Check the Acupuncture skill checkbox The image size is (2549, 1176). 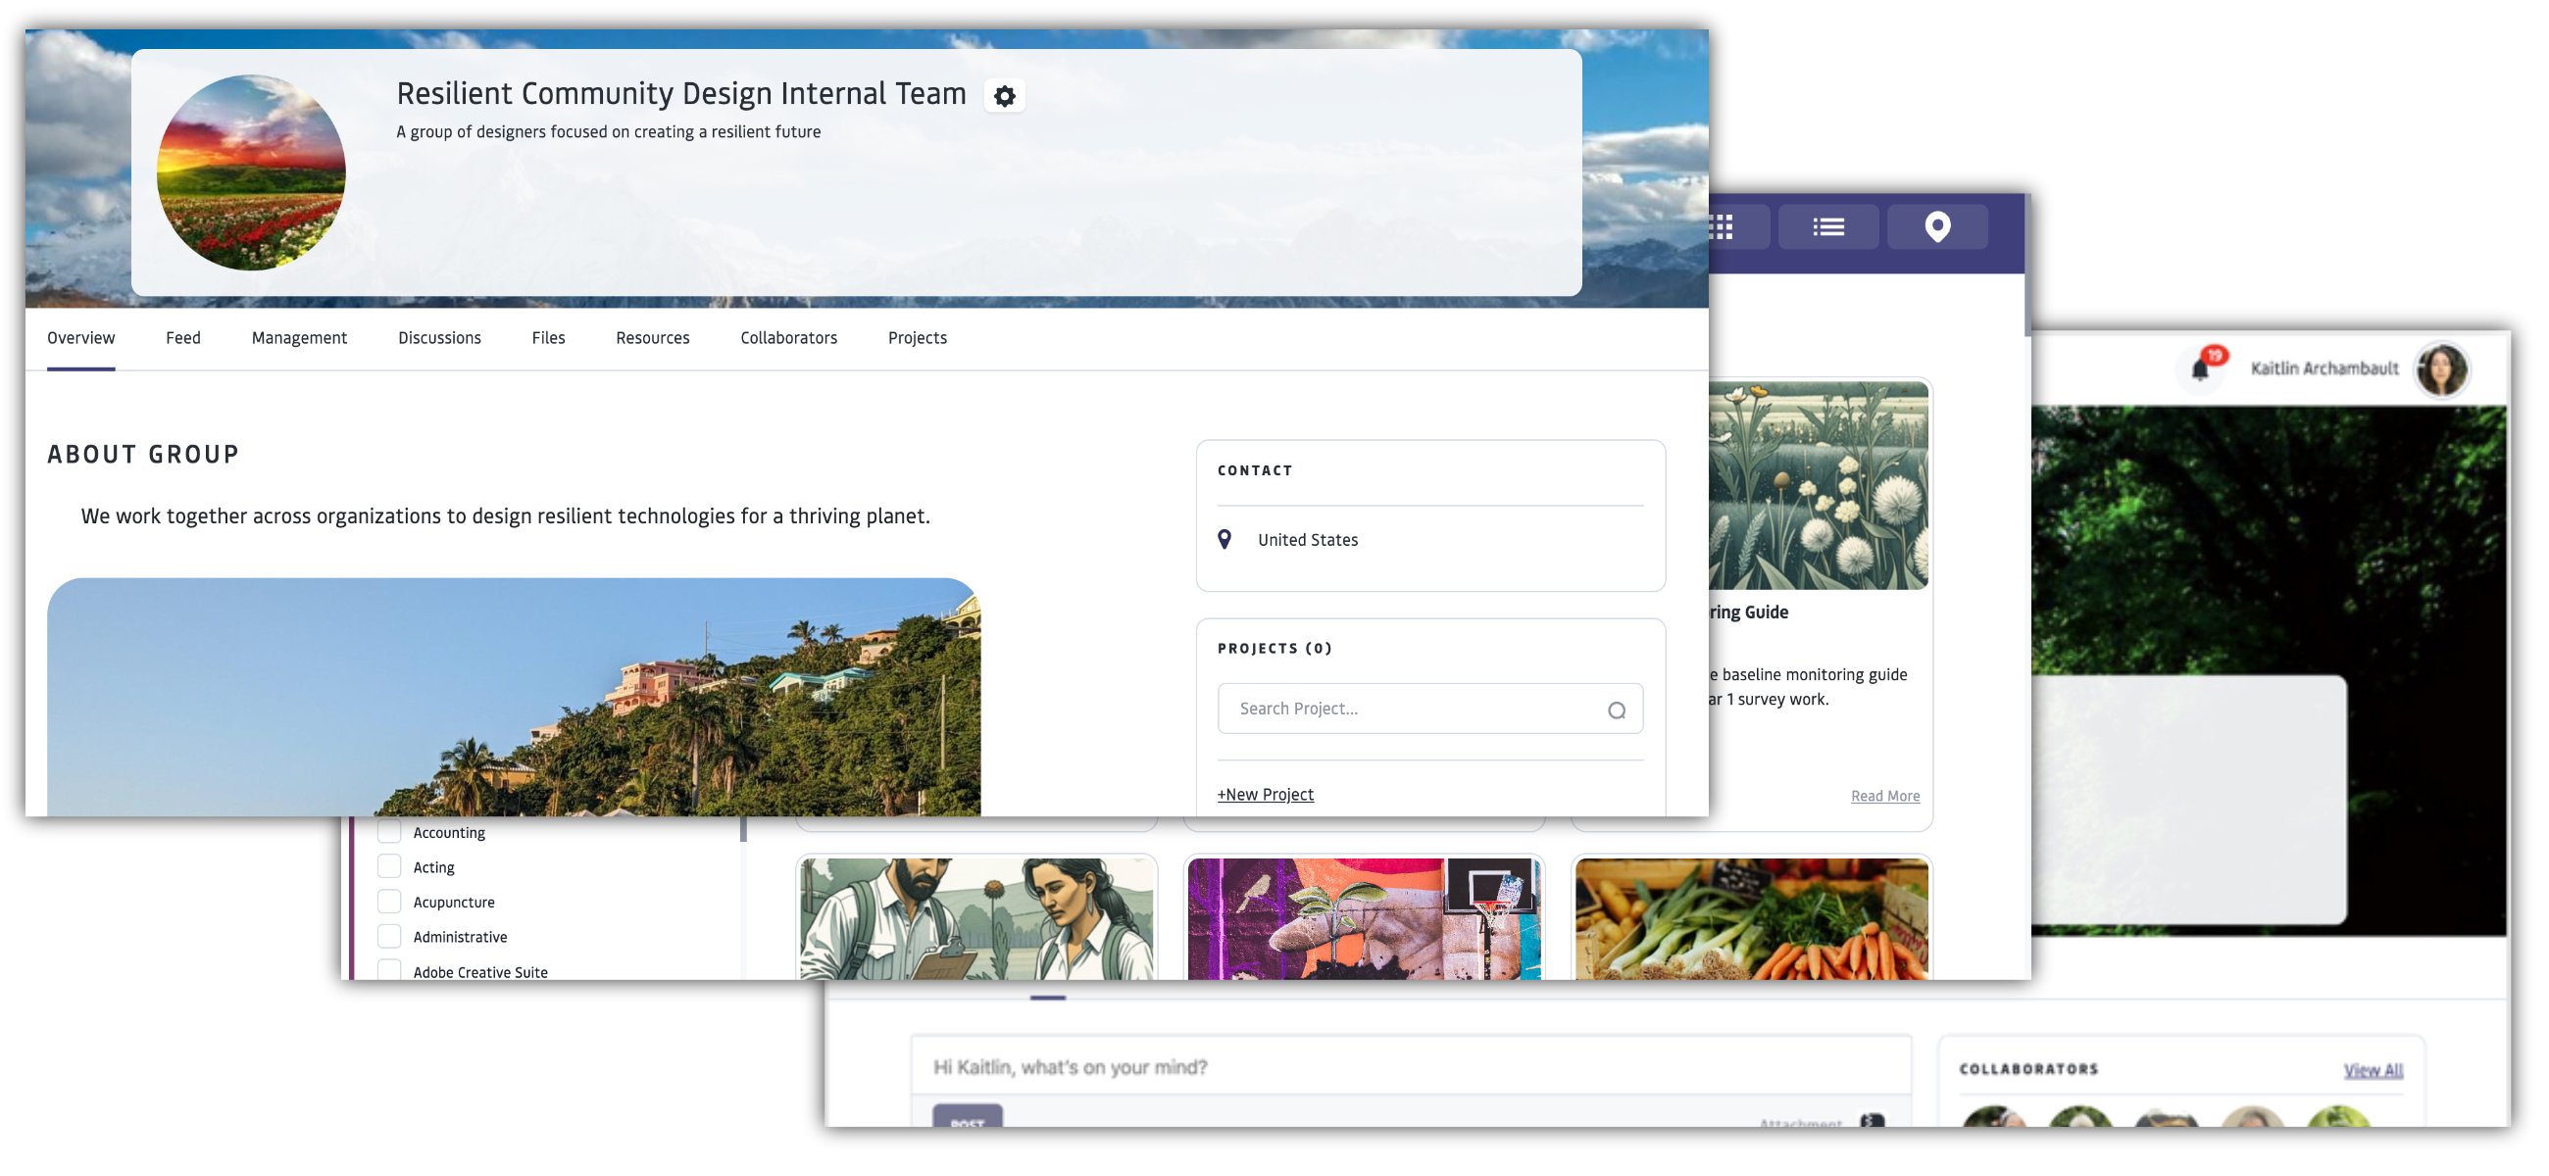pos(390,901)
